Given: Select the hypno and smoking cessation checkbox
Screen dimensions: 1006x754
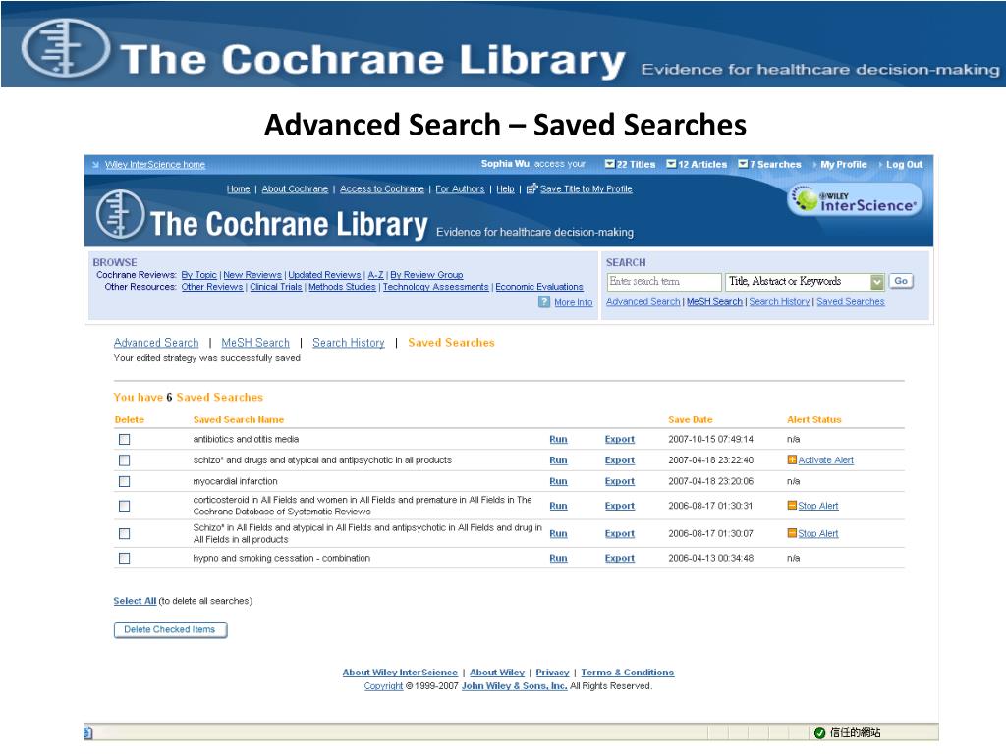Looking at the screenshot, I should pos(125,558).
